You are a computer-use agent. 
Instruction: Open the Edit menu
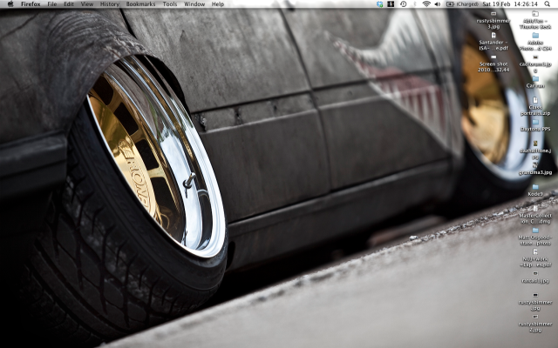pyautogui.click(x=69, y=3)
